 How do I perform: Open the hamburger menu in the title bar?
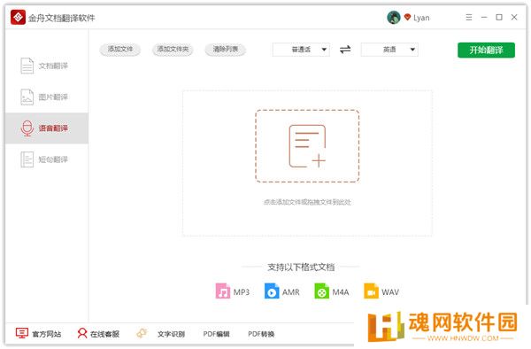tap(469, 17)
